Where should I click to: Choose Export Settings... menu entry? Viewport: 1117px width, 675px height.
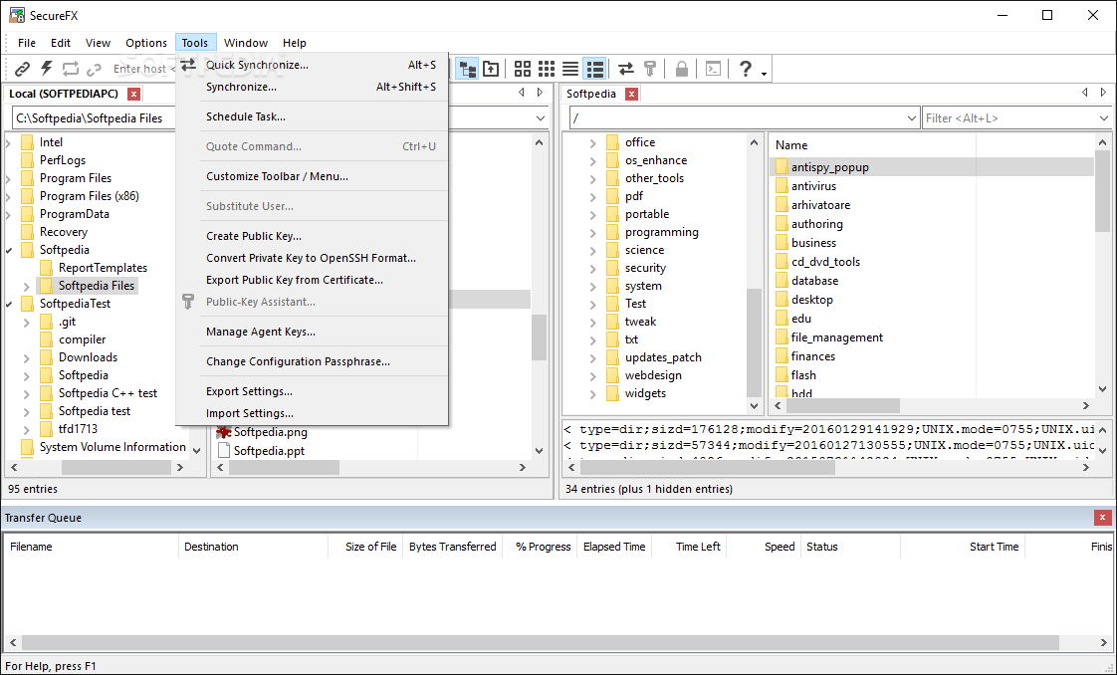(x=312, y=391)
